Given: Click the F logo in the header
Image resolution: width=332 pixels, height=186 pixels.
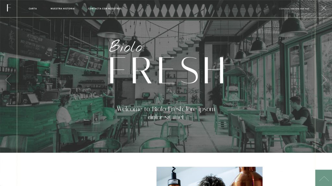Looking at the screenshot, I should pos(8,8).
